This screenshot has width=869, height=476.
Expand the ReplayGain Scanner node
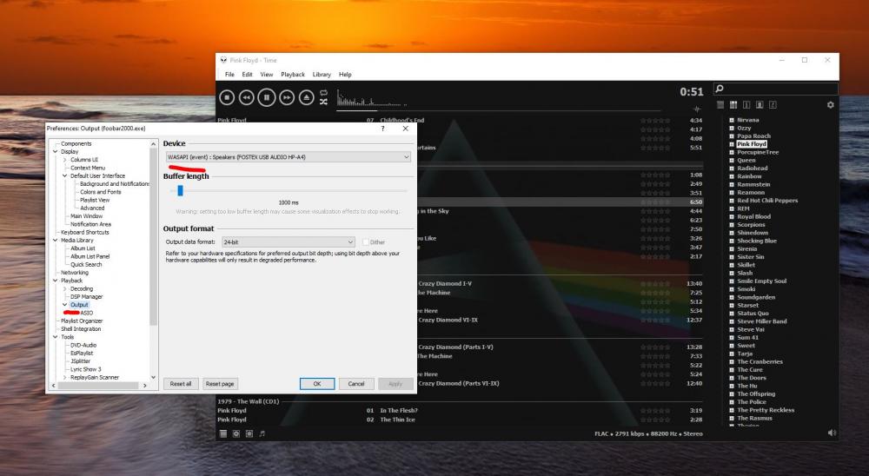tap(65, 377)
